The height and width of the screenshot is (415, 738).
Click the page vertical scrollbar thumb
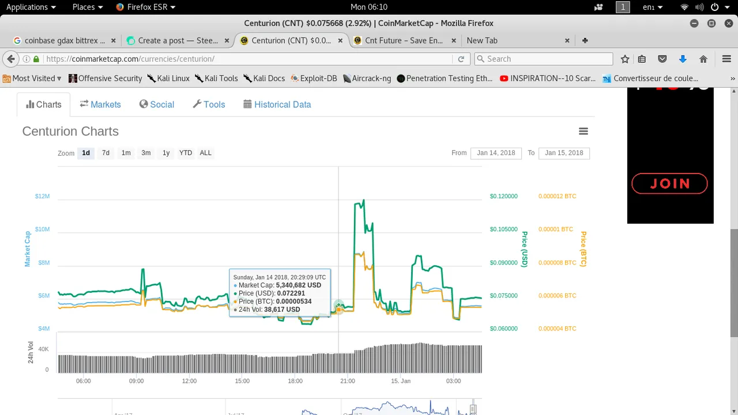(734, 282)
